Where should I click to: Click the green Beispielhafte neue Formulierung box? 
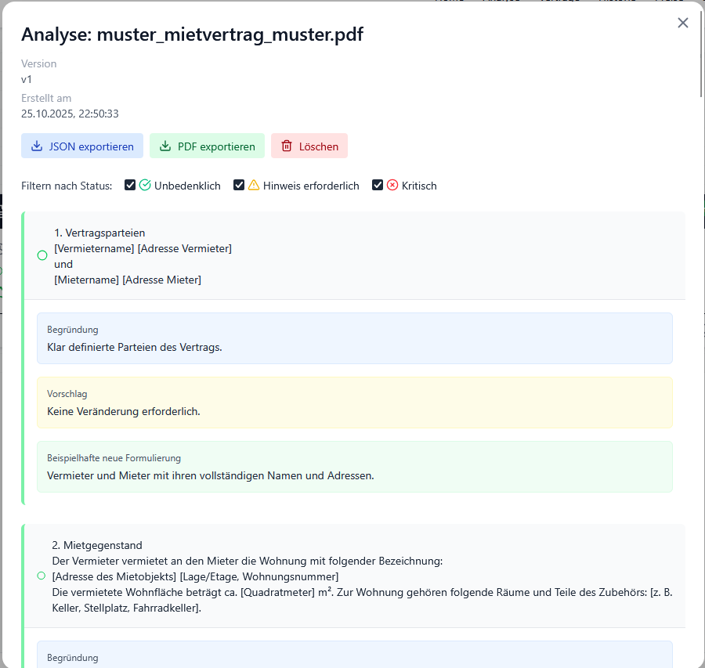[354, 467]
